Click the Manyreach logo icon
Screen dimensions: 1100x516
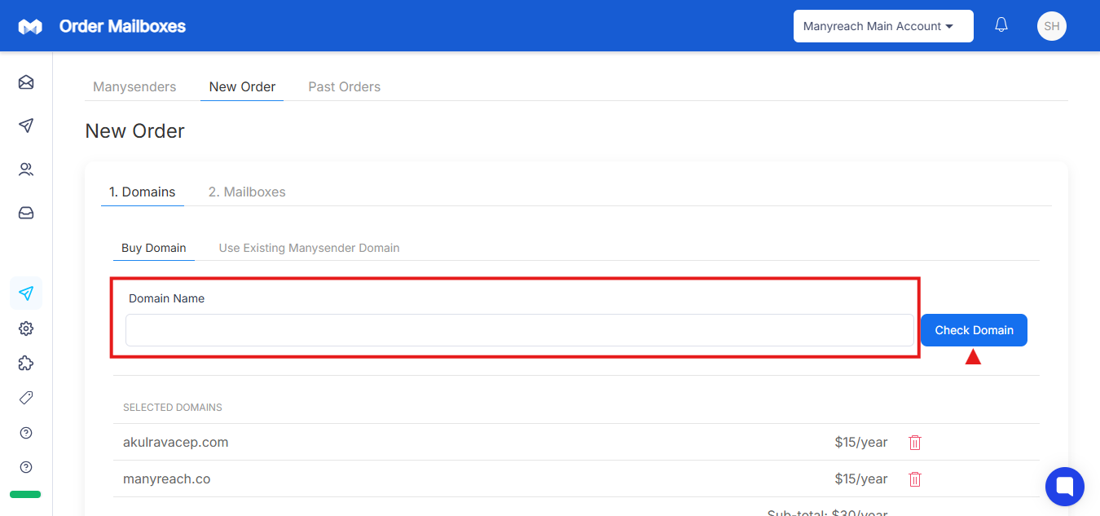(x=30, y=27)
